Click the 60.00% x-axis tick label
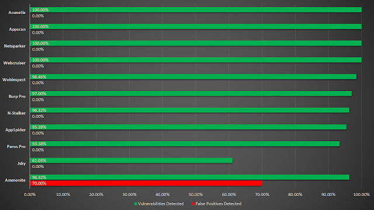 (x=228, y=194)
